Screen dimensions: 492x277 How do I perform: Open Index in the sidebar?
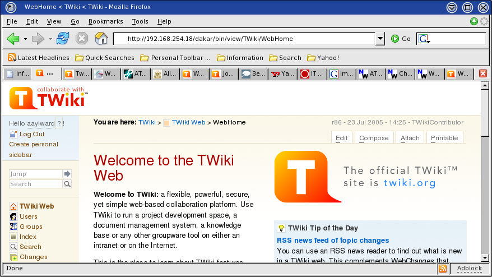tap(28, 237)
